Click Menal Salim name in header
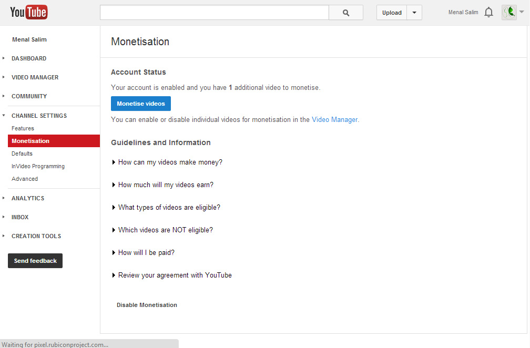Viewport: 530px width, 348px height. coord(463,12)
